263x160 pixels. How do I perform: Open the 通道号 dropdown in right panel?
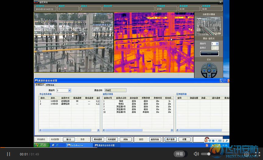point(217,44)
